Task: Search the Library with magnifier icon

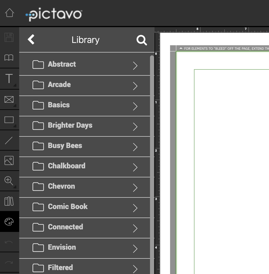Action: [x=142, y=40]
